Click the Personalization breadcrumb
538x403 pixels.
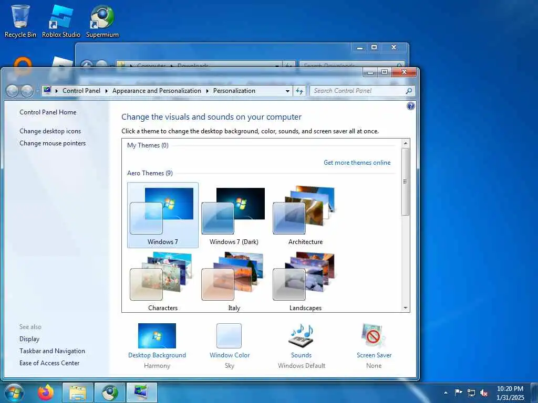pos(234,91)
